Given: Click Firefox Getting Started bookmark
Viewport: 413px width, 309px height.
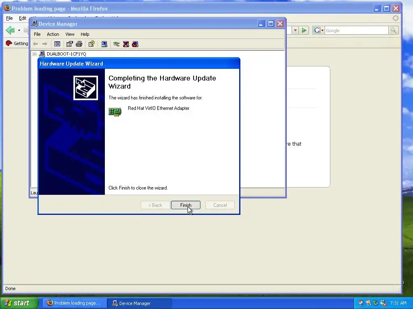Looking at the screenshot, I should click(17, 43).
